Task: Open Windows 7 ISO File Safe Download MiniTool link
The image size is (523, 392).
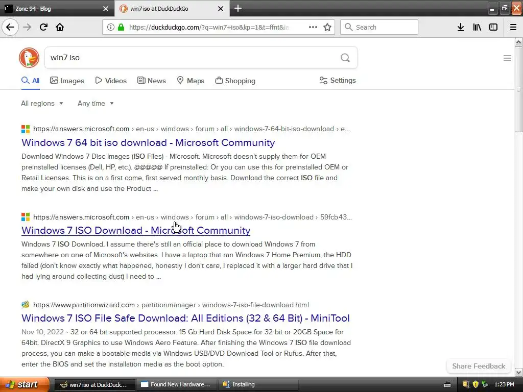Action: point(185,318)
